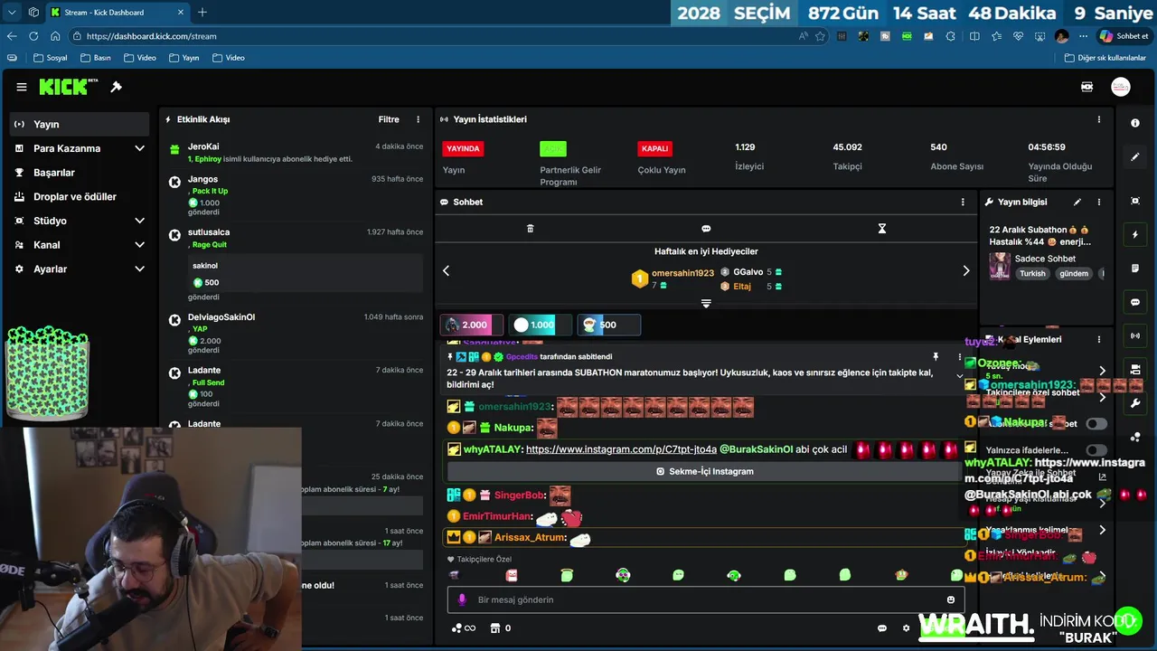1157x651 pixels.
Task: Open chat settings gear below message box
Action: pyautogui.click(x=907, y=628)
